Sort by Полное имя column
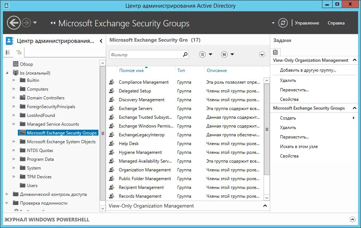 [x=131, y=71]
